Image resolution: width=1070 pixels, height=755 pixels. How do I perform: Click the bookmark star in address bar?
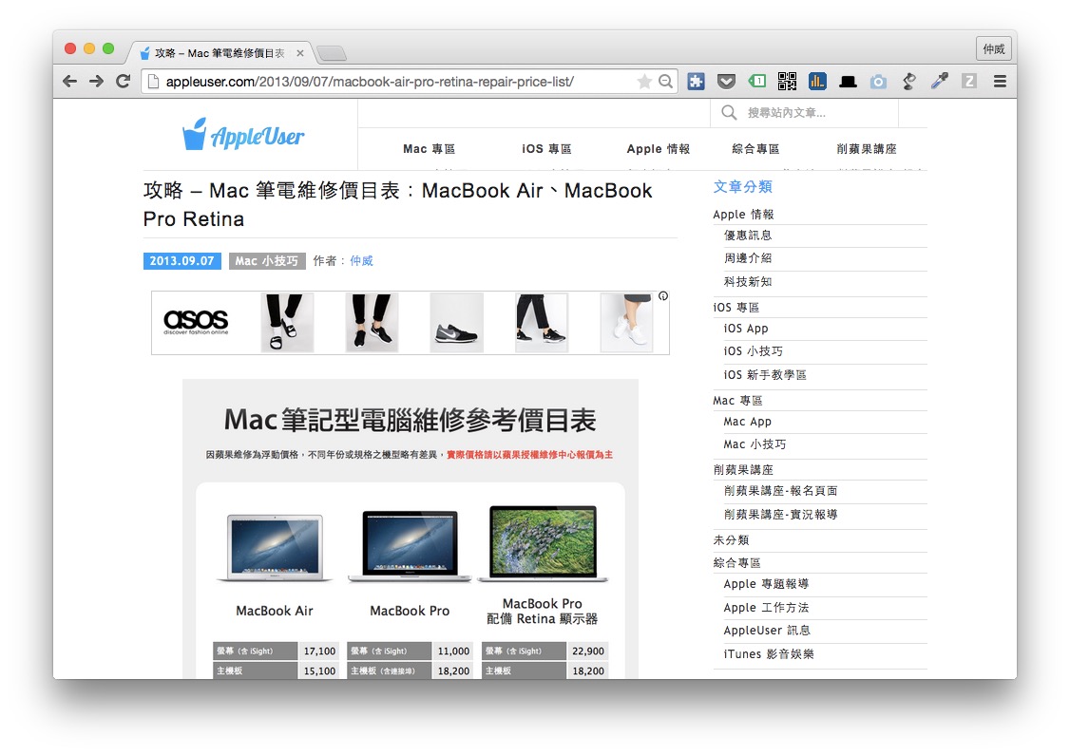tap(643, 82)
